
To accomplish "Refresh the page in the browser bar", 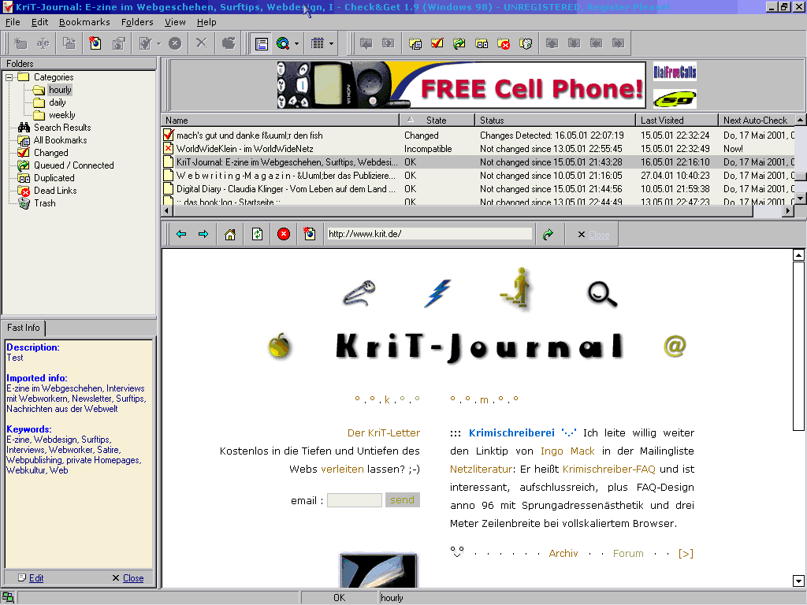I will pyautogui.click(x=257, y=235).
